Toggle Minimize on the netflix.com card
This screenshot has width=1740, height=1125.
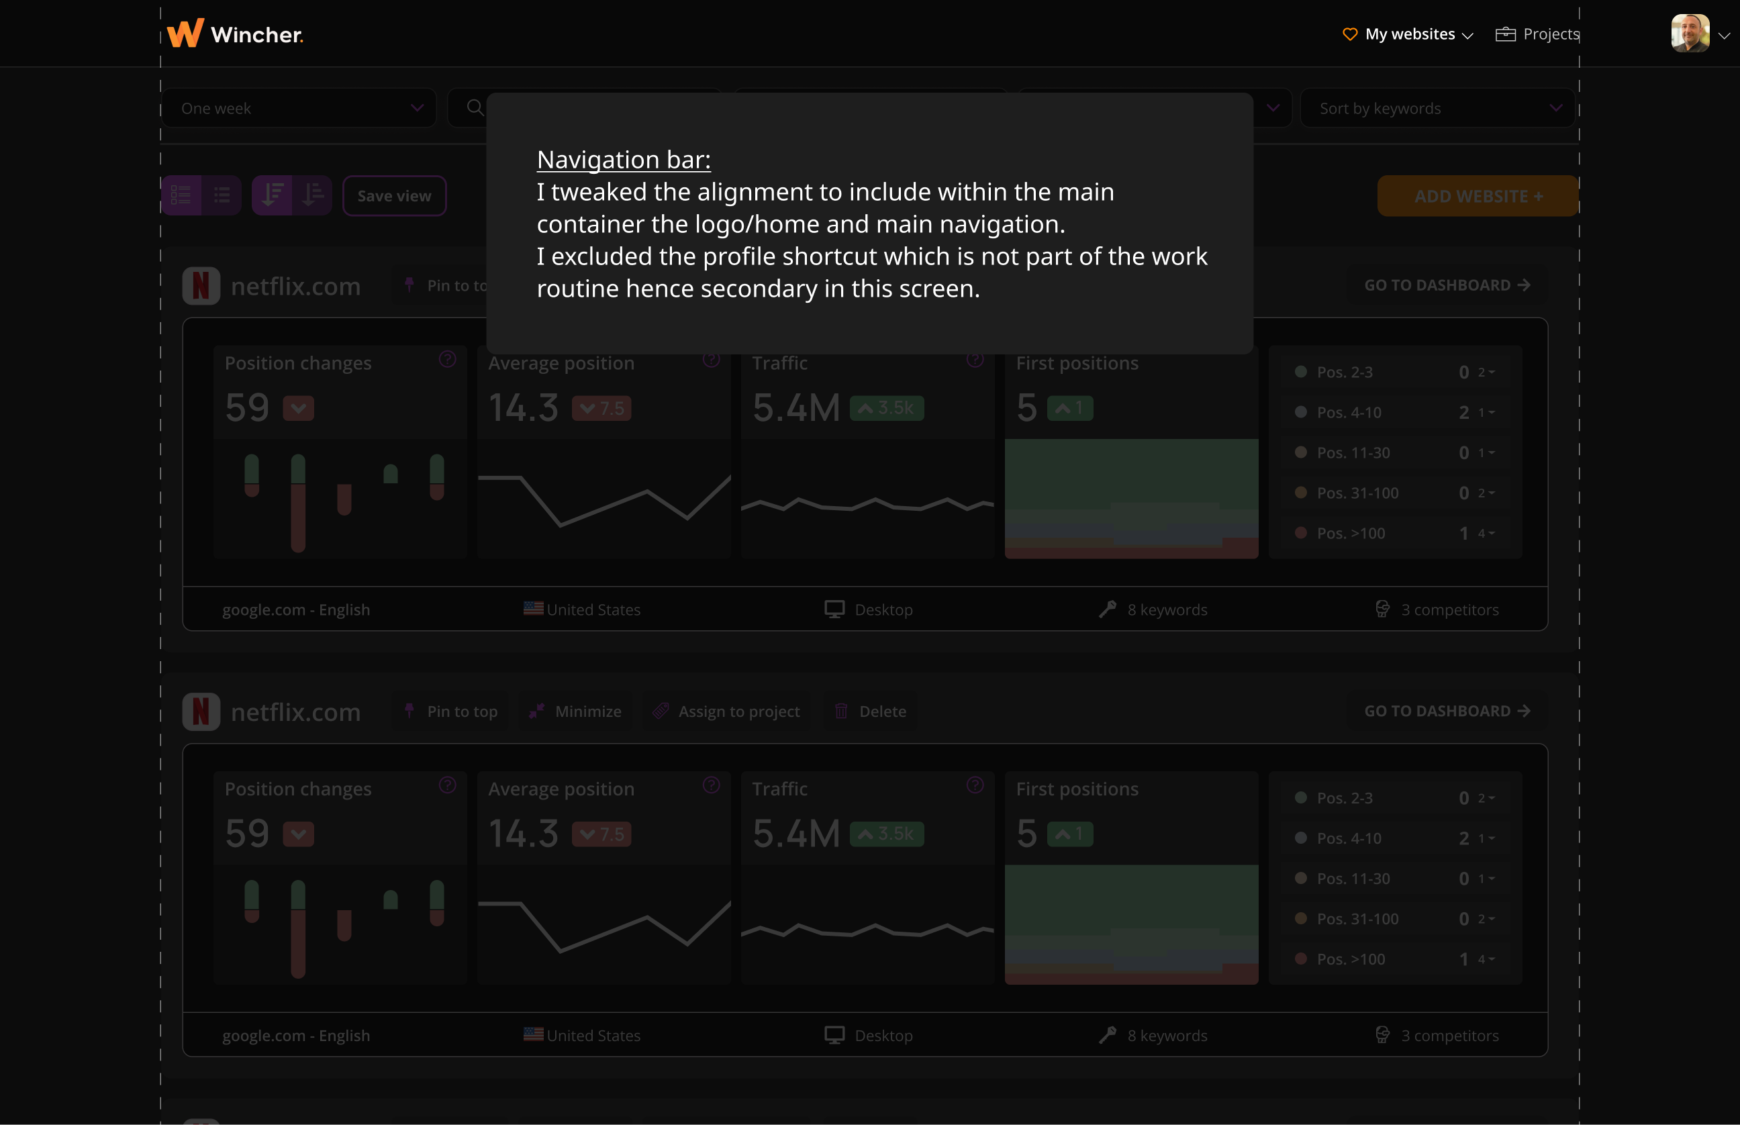(575, 711)
